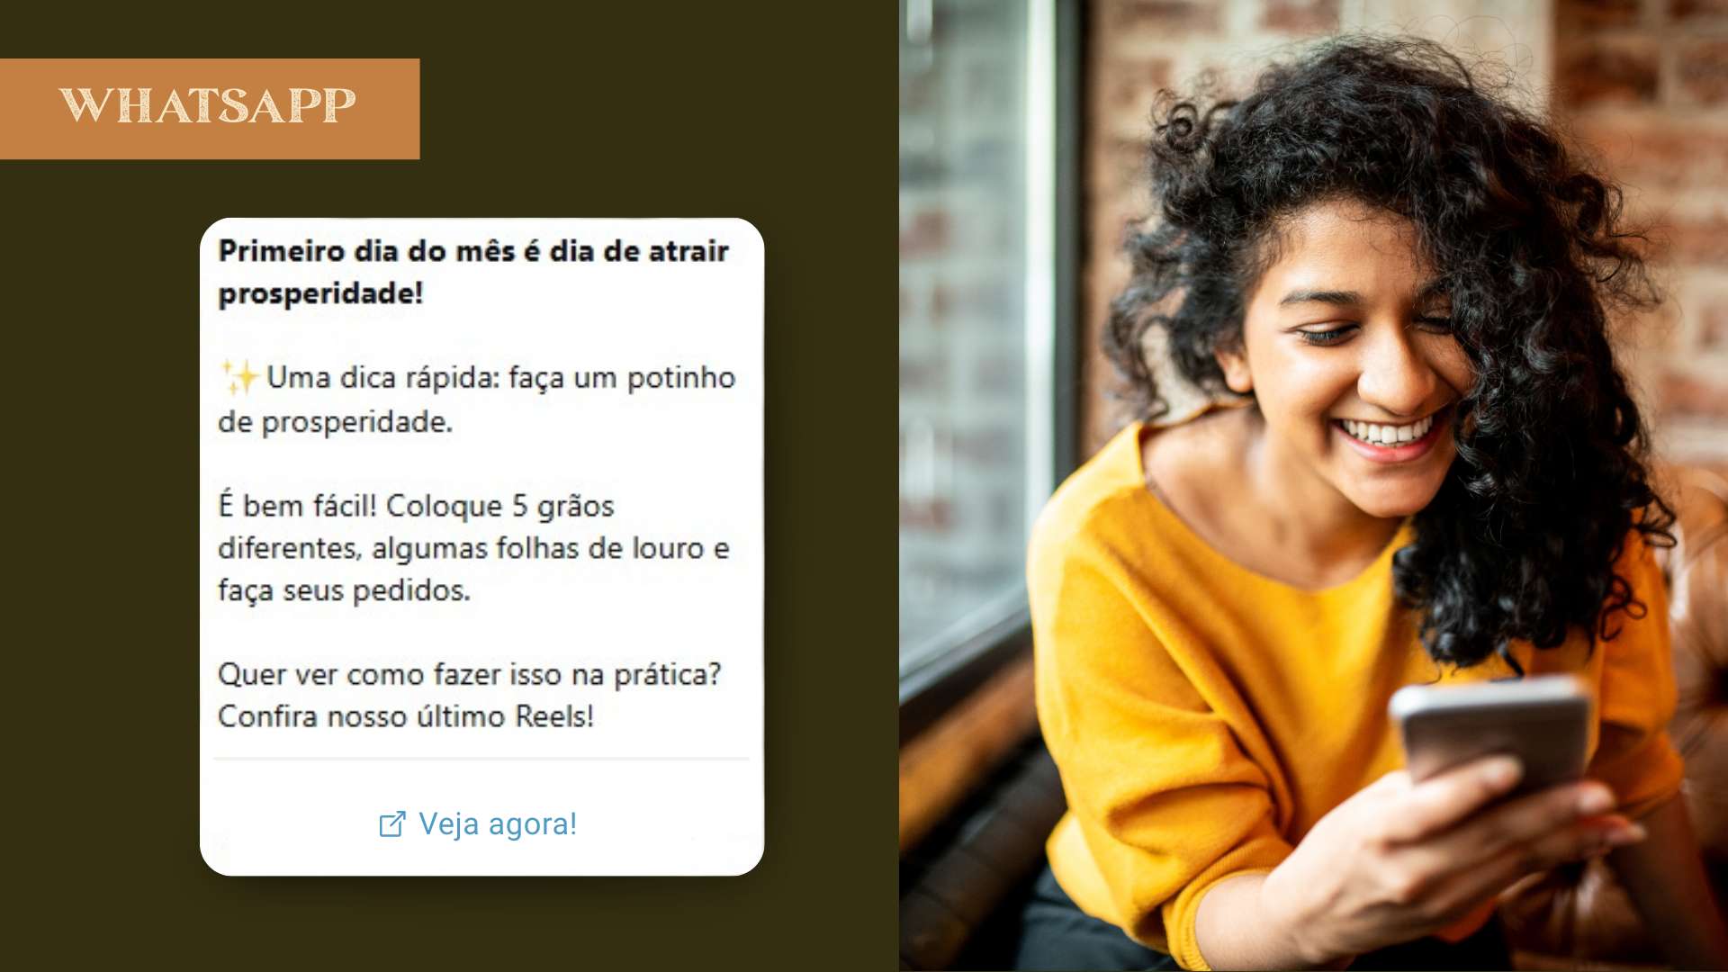Click "Quer ver como fazer isso na prática?"
The height and width of the screenshot is (972, 1728).
pos(470,674)
